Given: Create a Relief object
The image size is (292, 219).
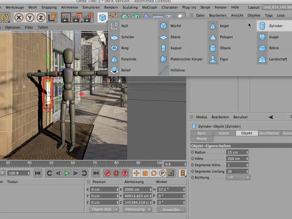Looking at the screenshot, I should click(120, 70).
